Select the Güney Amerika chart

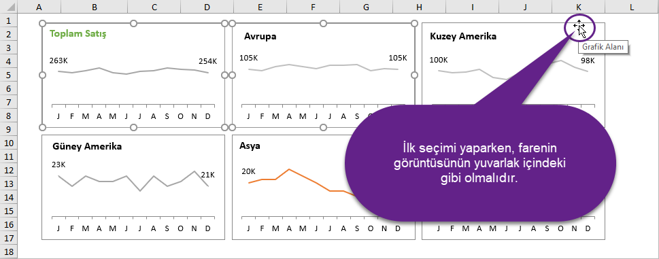click(x=133, y=187)
